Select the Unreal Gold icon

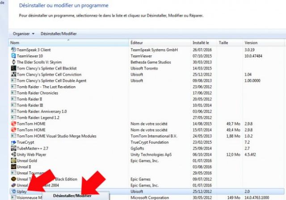13,160
